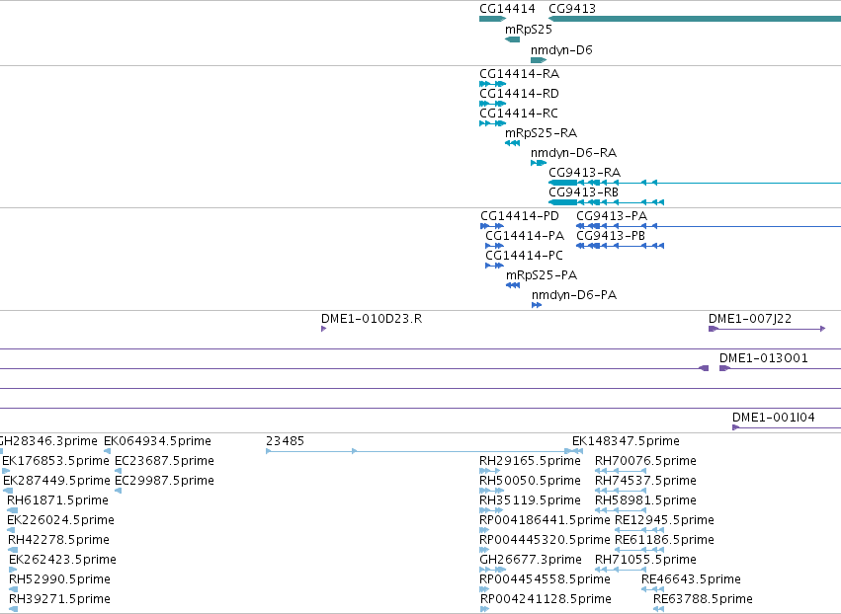
Task: Select feature DME1-013O01
Action: coord(764,358)
